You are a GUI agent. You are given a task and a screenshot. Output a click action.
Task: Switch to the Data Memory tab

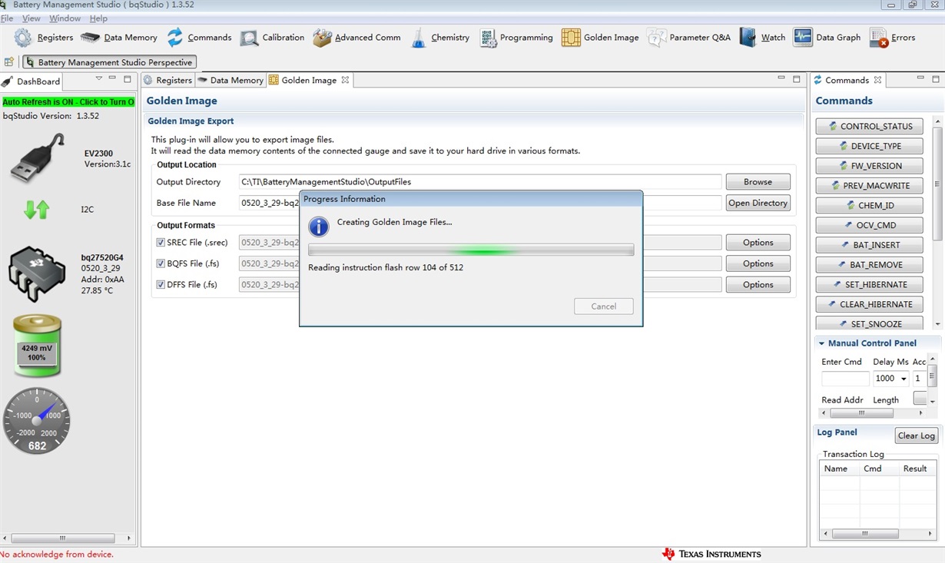pyautogui.click(x=230, y=80)
